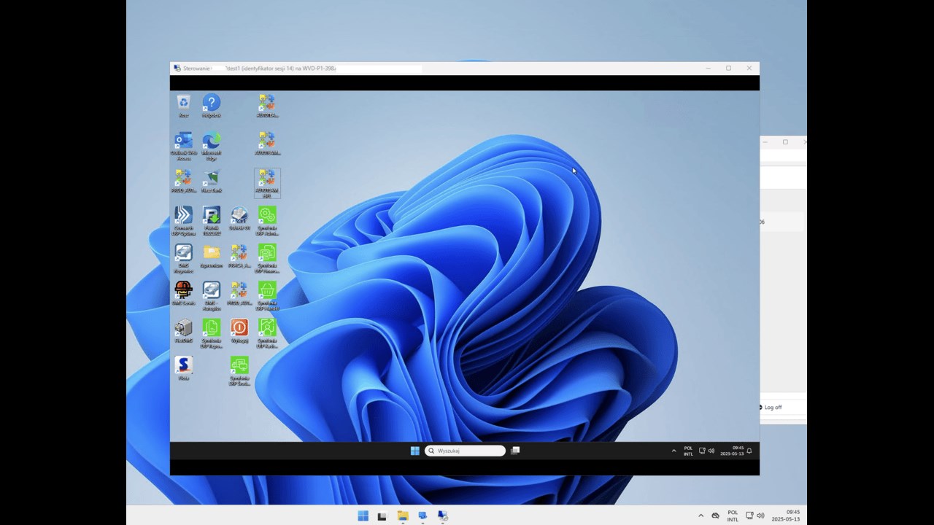Open Symfonia ERP green monitors icon
This screenshot has height=525, width=934.
pos(239,371)
